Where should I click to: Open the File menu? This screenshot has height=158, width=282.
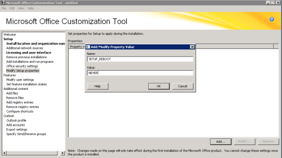[x=4, y=8]
